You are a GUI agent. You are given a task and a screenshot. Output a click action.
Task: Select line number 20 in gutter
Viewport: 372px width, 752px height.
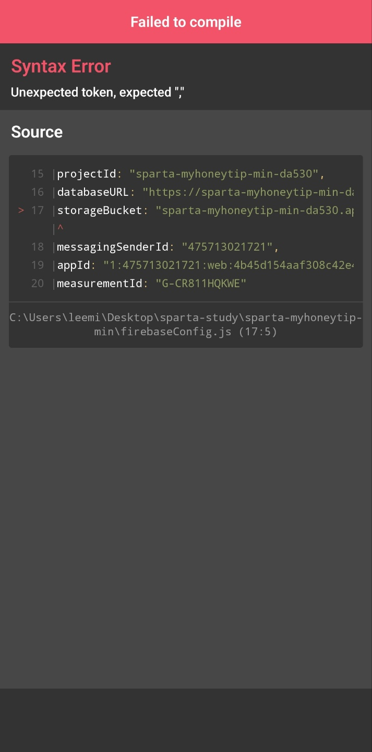(x=38, y=284)
